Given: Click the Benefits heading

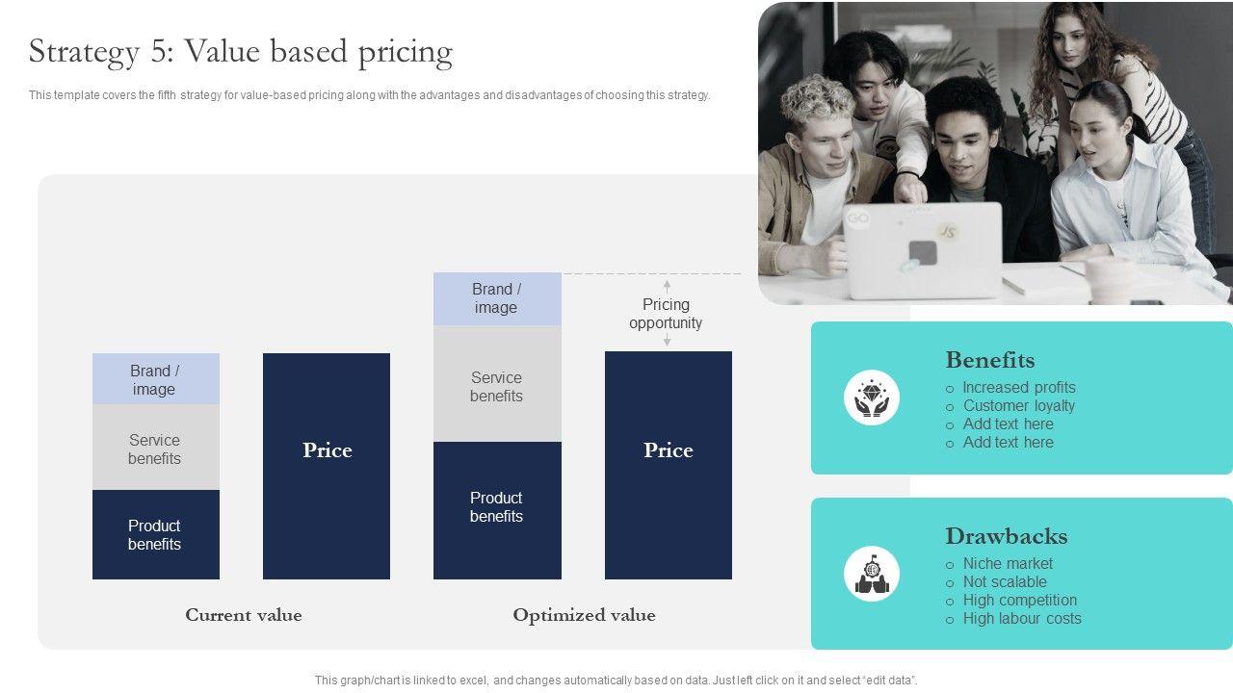Looking at the screenshot, I should click(990, 360).
